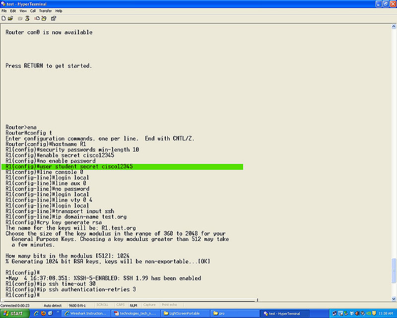Click the 'line vty 0 4' line
This screenshot has width=397, height=318.
pos(49,200)
